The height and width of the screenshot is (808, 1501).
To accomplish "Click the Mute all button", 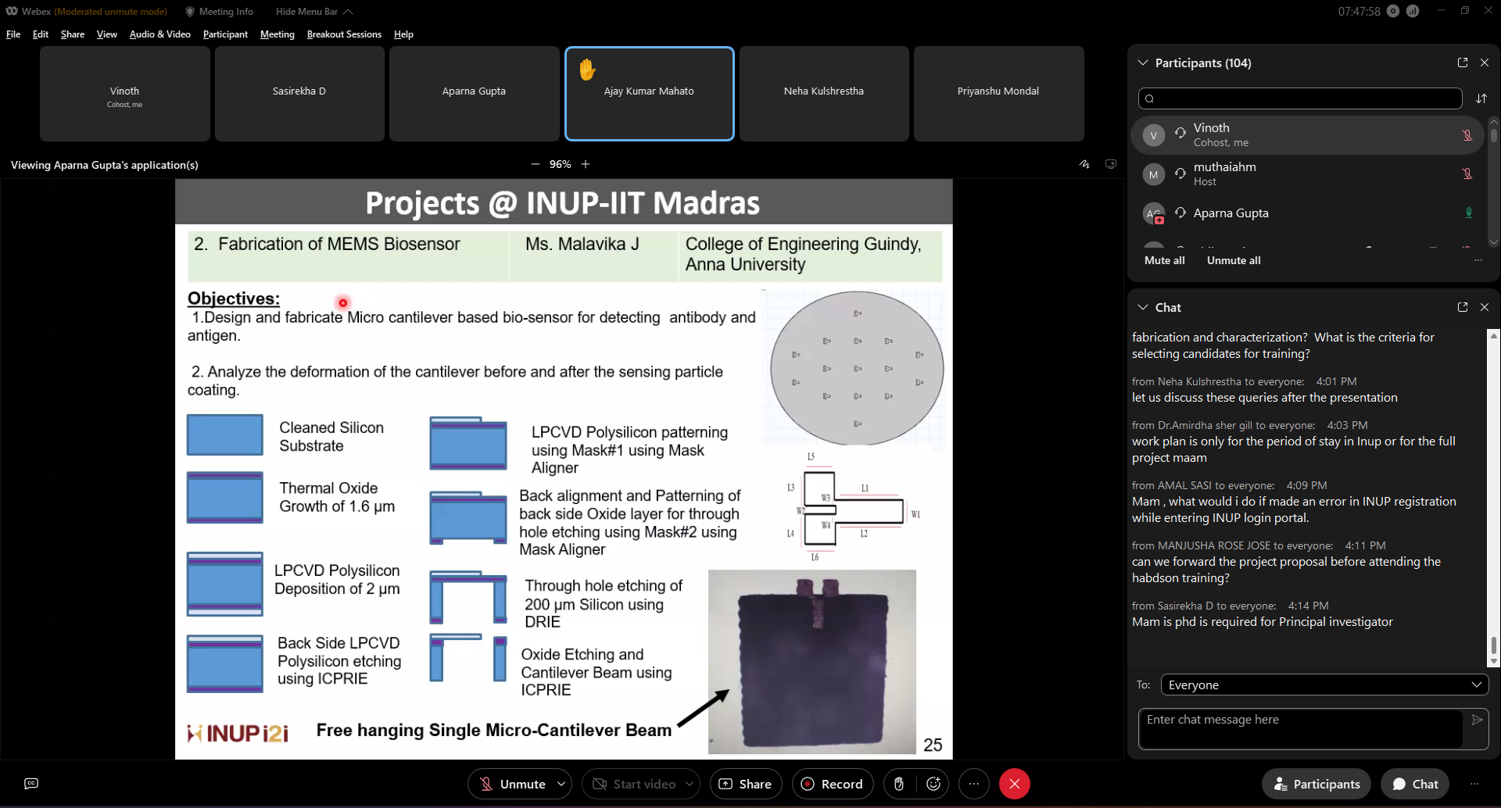I will (x=1165, y=260).
